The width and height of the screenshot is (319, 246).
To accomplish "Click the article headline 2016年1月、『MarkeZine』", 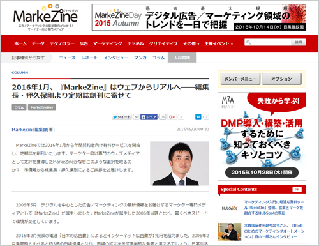I will pyautogui.click(x=110, y=91).
